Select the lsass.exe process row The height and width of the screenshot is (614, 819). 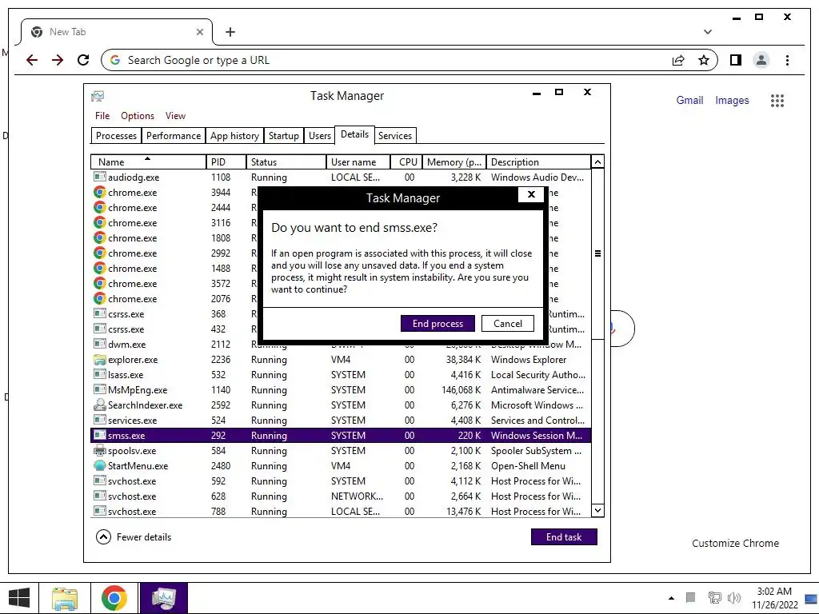(341, 375)
